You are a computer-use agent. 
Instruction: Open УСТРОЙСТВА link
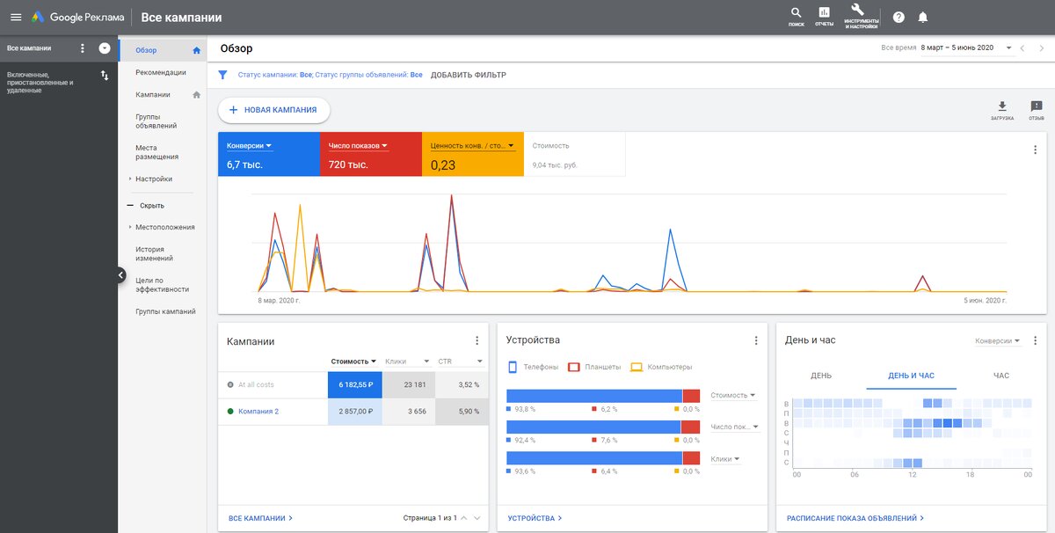[535, 518]
